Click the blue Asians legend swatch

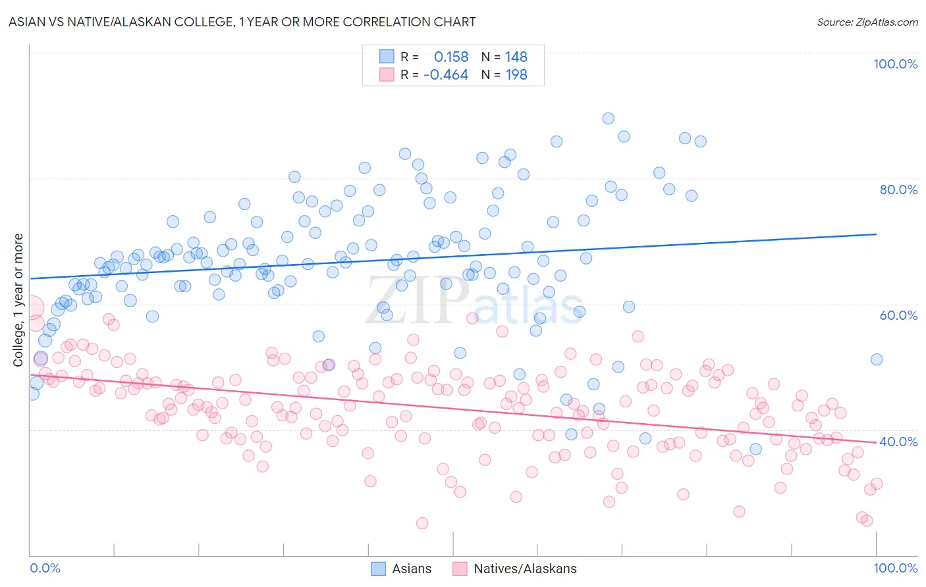pyautogui.click(x=378, y=569)
